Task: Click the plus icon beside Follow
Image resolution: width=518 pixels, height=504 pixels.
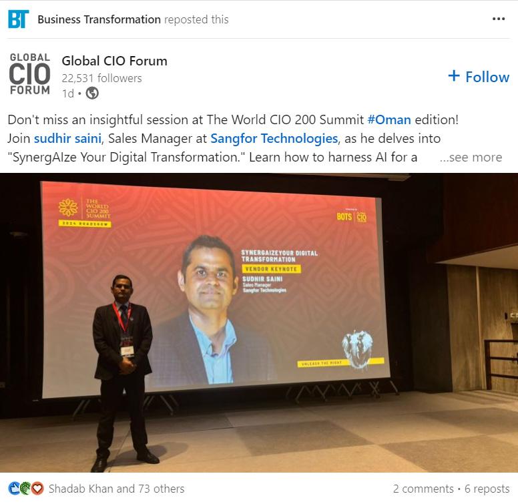Action: point(453,76)
